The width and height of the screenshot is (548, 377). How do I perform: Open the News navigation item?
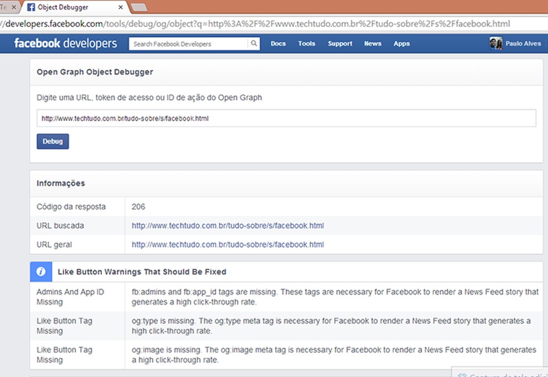[x=373, y=43]
